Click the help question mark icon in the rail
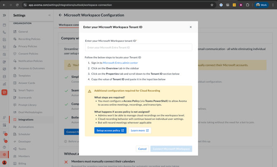Screen dimensions: 277x167 tap(5, 147)
